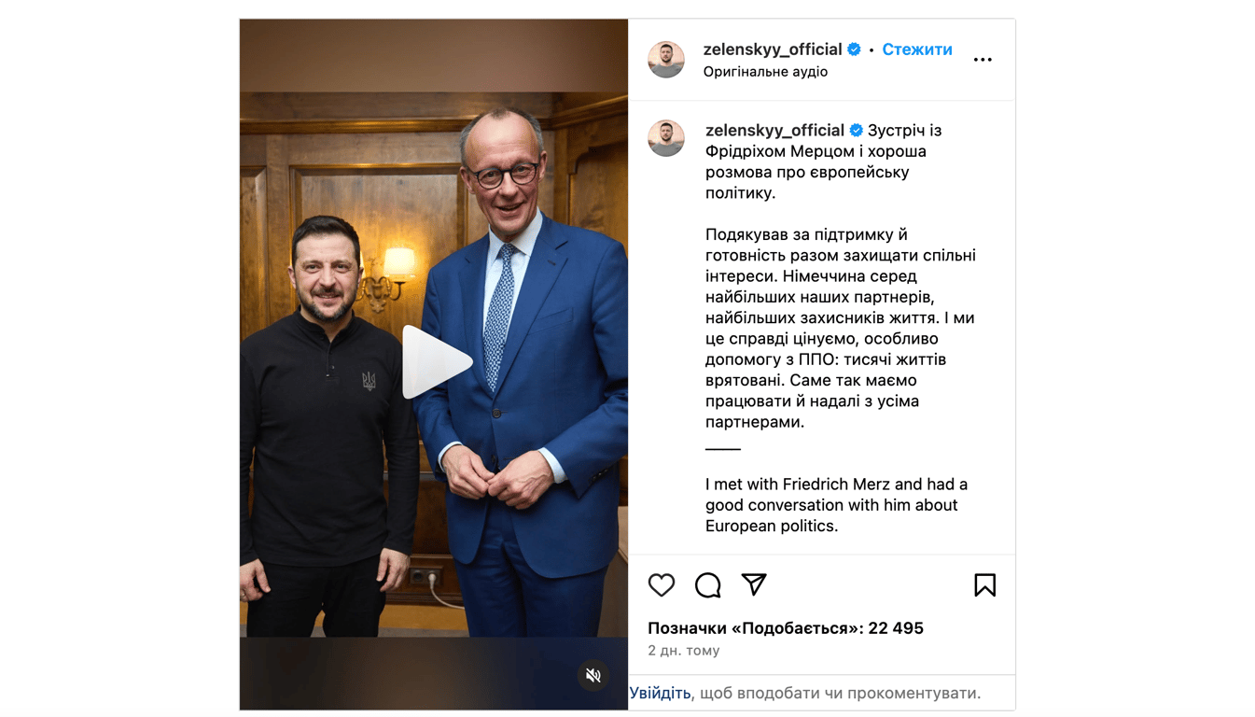Click the English caption text about Friedrich Merz
The height and width of the screenshot is (717, 1255).
[x=836, y=505]
